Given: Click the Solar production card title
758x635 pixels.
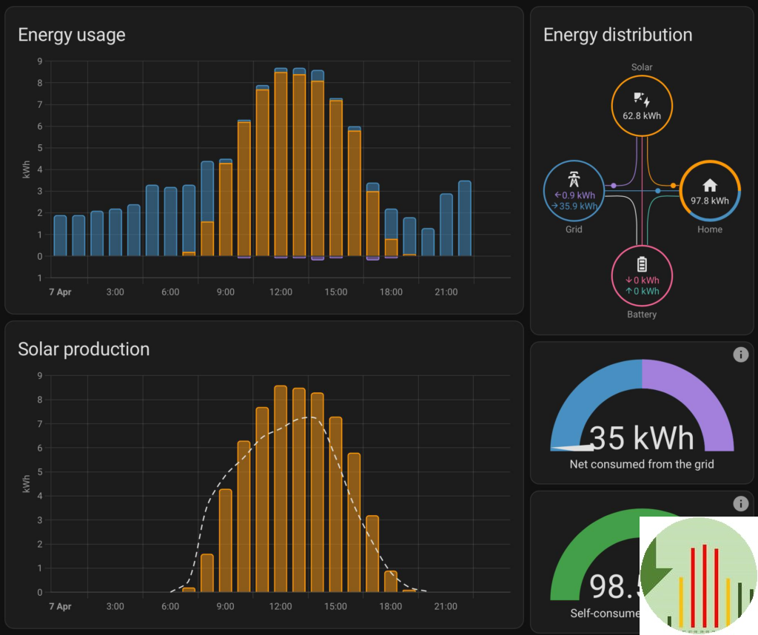Looking at the screenshot, I should tap(84, 349).
